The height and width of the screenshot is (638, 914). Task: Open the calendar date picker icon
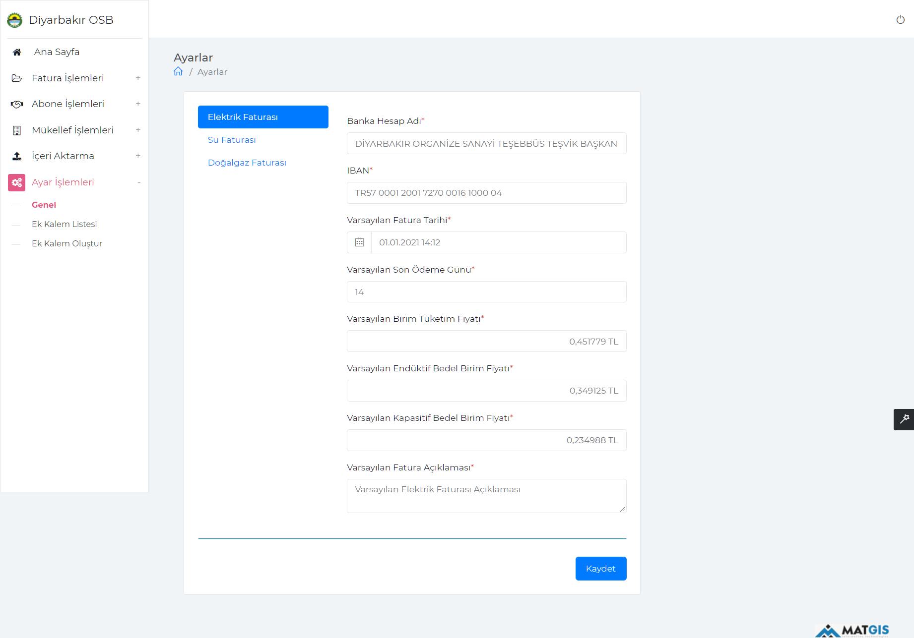coord(359,242)
